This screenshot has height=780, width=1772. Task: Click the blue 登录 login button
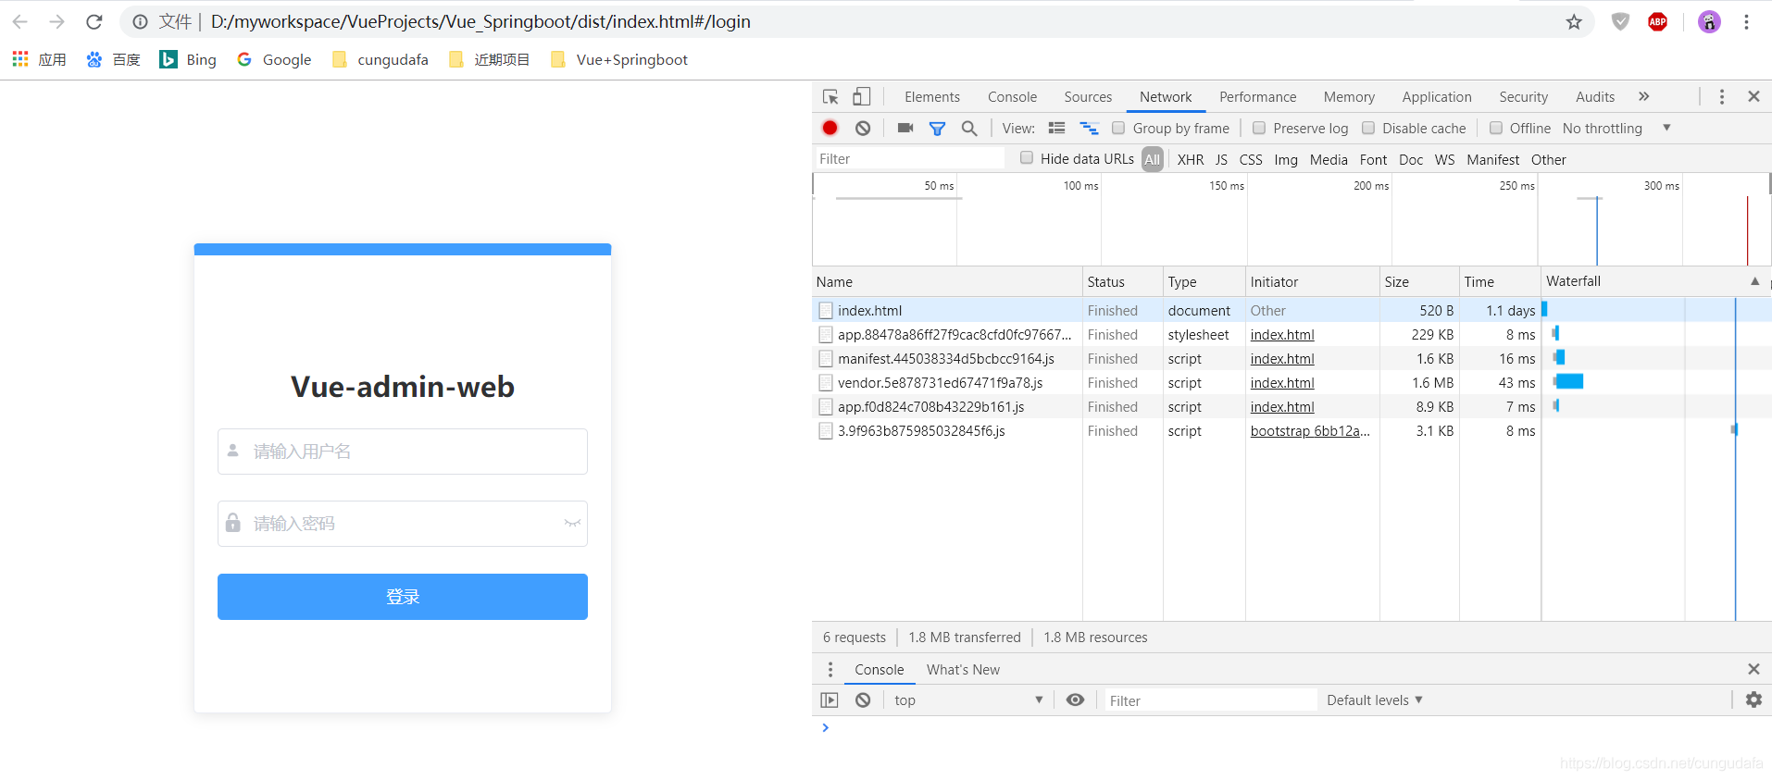tap(403, 597)
